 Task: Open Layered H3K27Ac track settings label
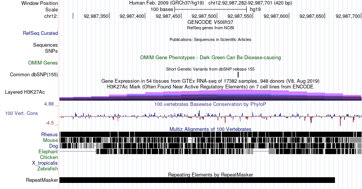(25, 92)
